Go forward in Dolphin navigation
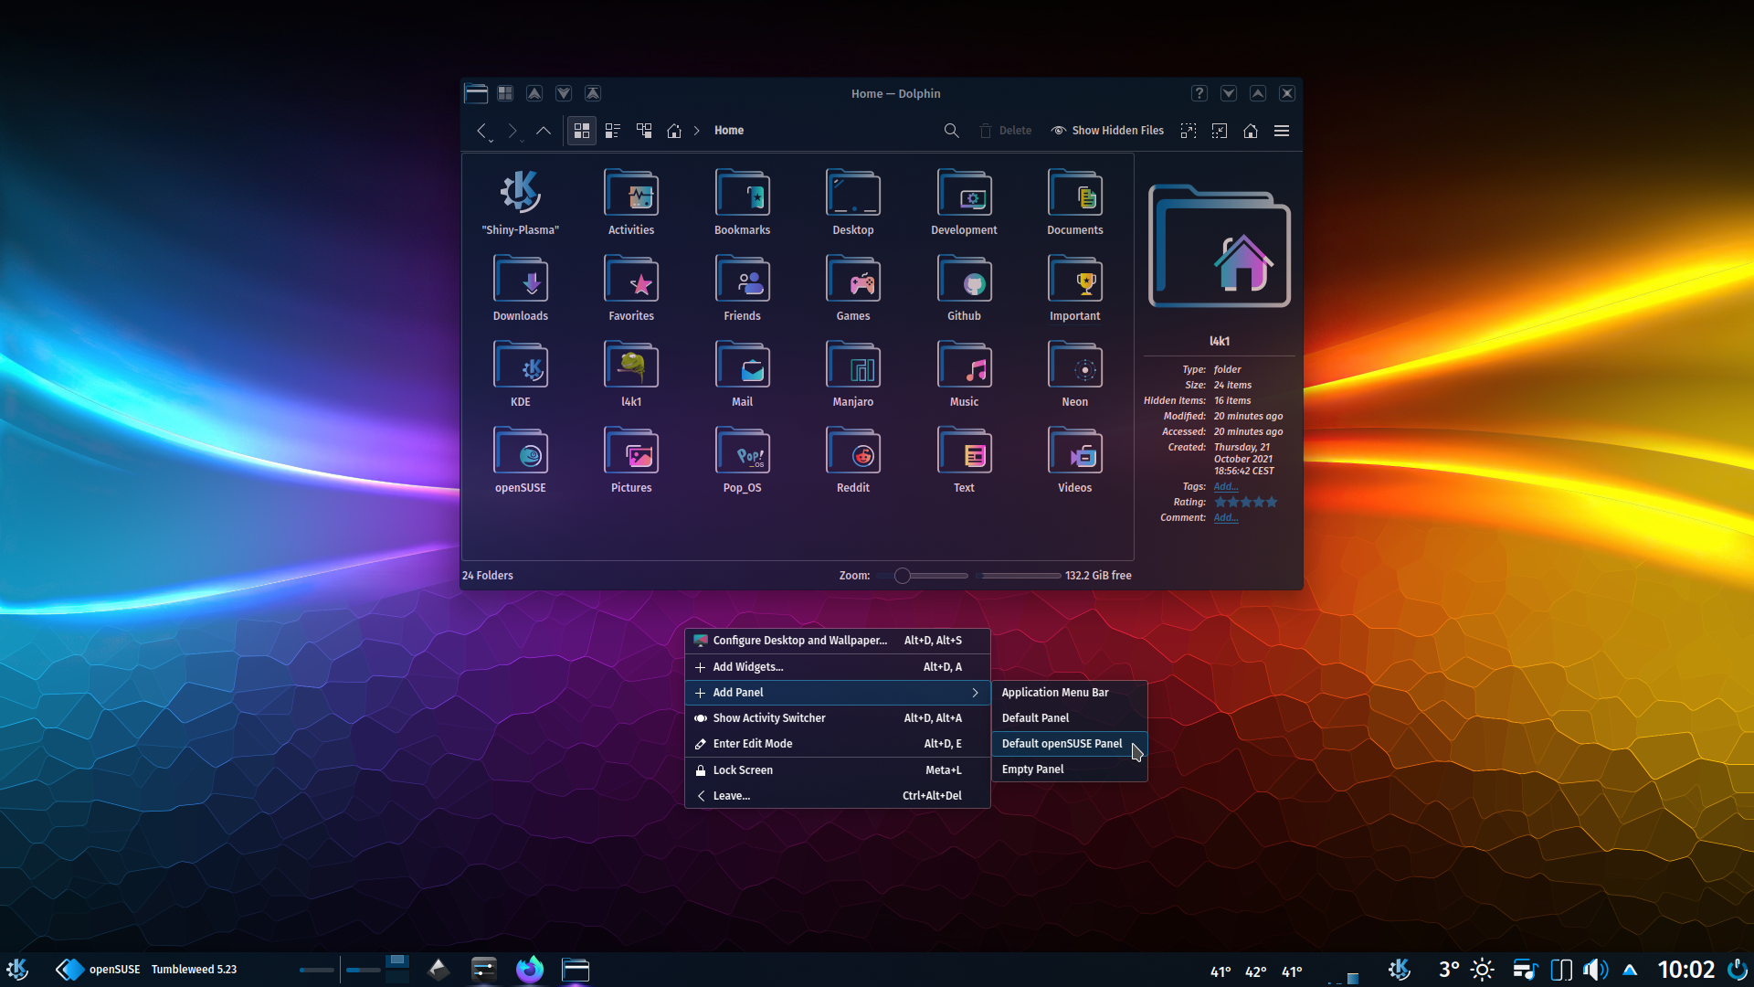 512,131
